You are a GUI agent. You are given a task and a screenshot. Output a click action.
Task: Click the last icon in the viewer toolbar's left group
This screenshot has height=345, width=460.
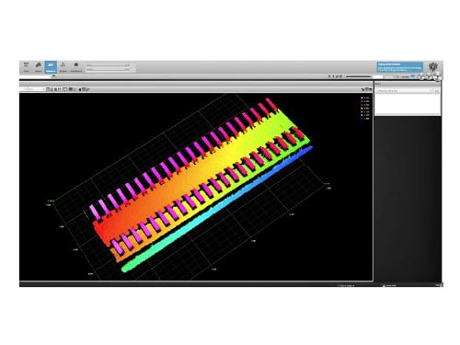pyautogui.click(x=87, y=89)
